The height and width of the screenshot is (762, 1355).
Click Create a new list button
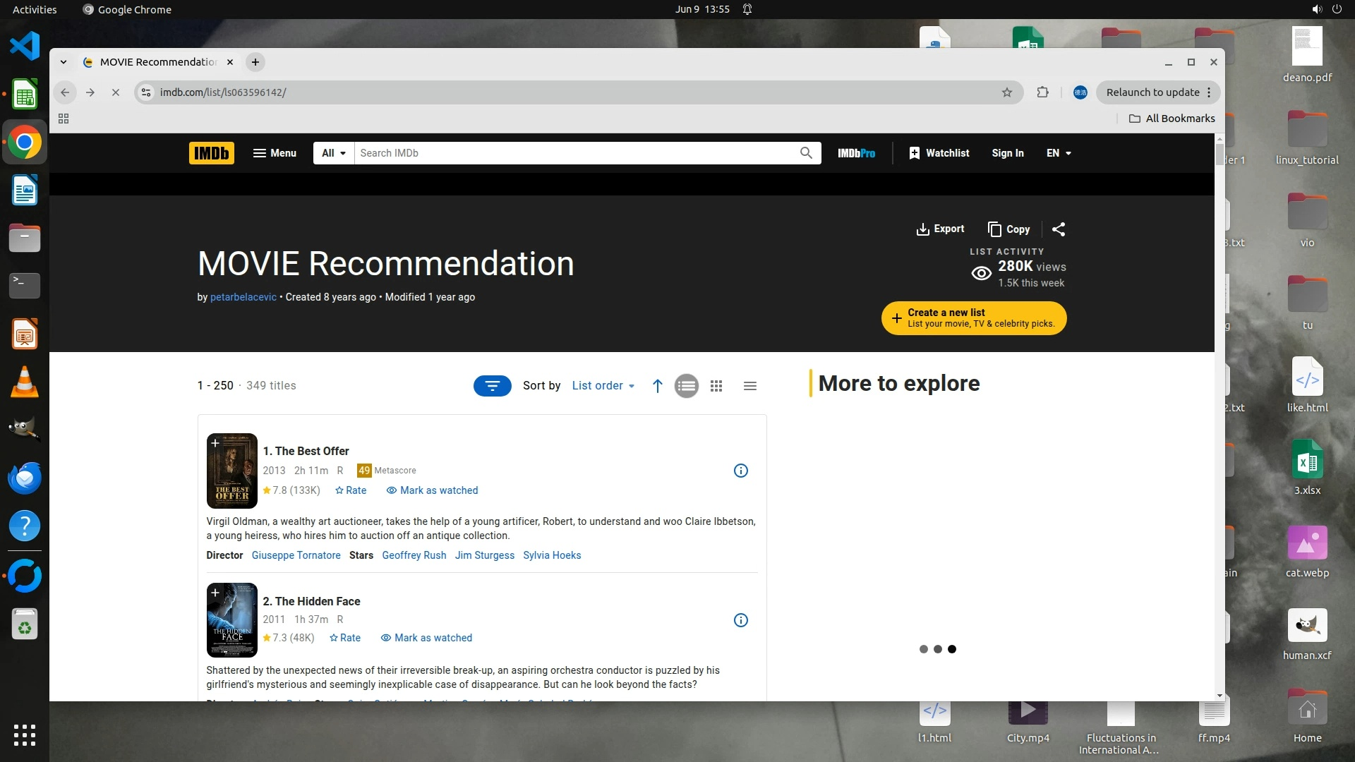[973, 318]
